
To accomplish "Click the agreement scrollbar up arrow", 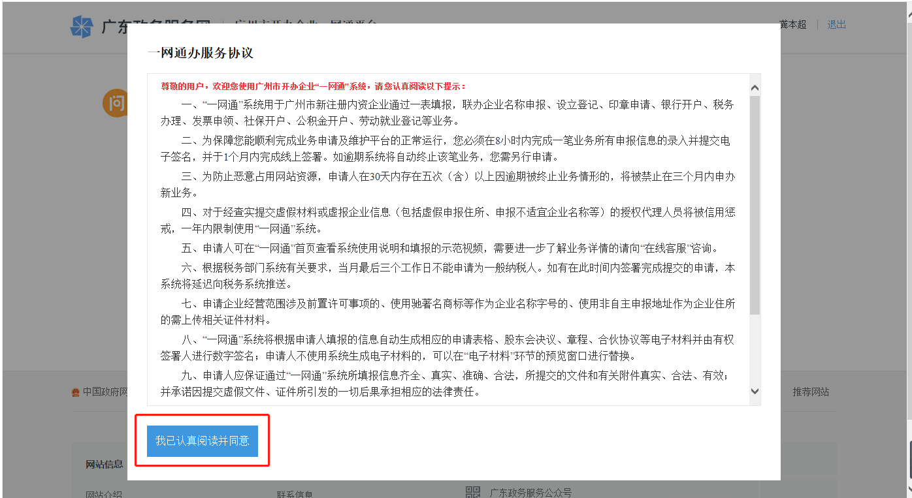I will coord(755,87).
